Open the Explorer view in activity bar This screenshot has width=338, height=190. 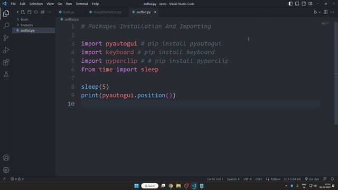point(6,13)
